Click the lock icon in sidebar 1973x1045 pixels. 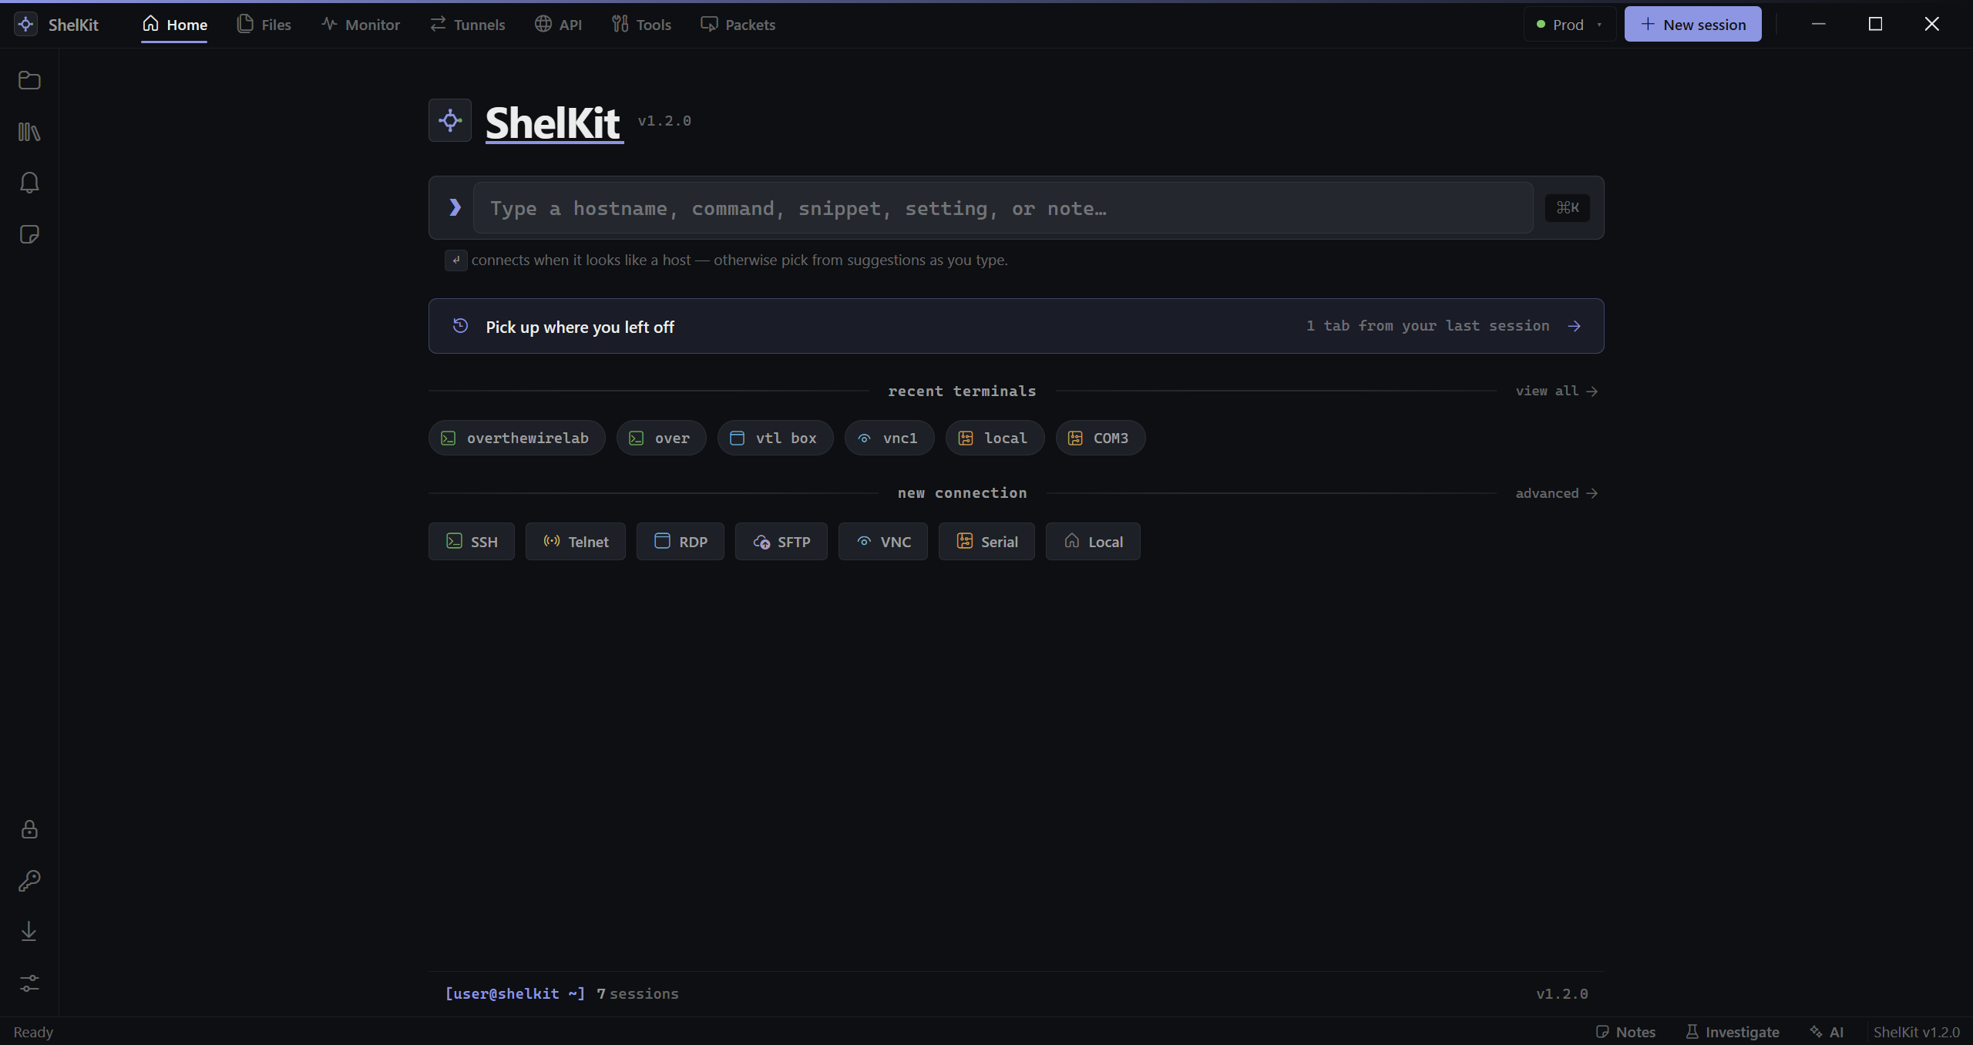click(29, 829)
